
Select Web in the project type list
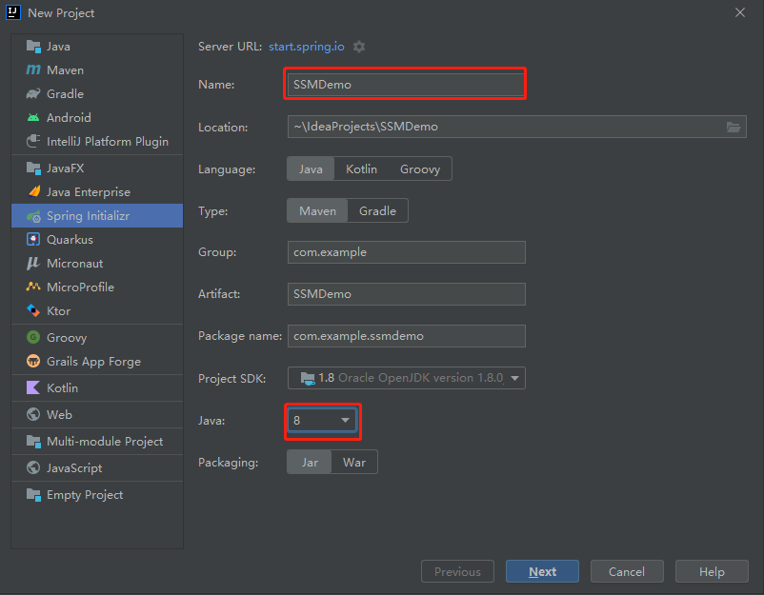[97, 415]
